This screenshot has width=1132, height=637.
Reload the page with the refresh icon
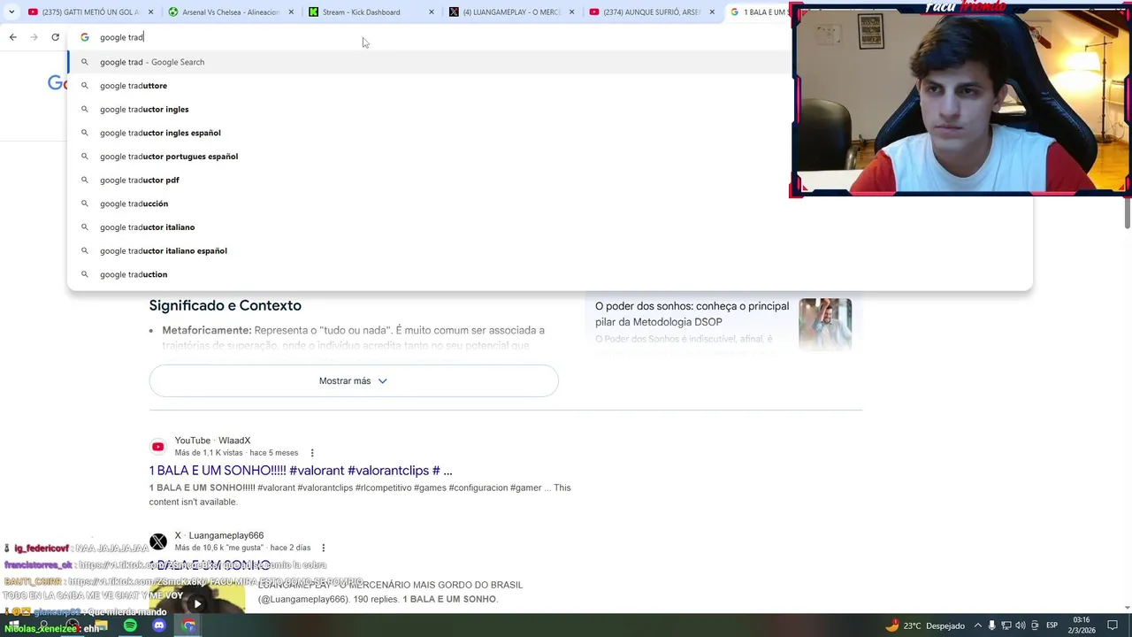(55, 37)
